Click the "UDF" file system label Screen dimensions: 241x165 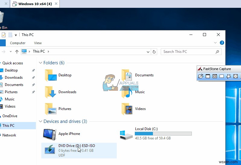62,155
